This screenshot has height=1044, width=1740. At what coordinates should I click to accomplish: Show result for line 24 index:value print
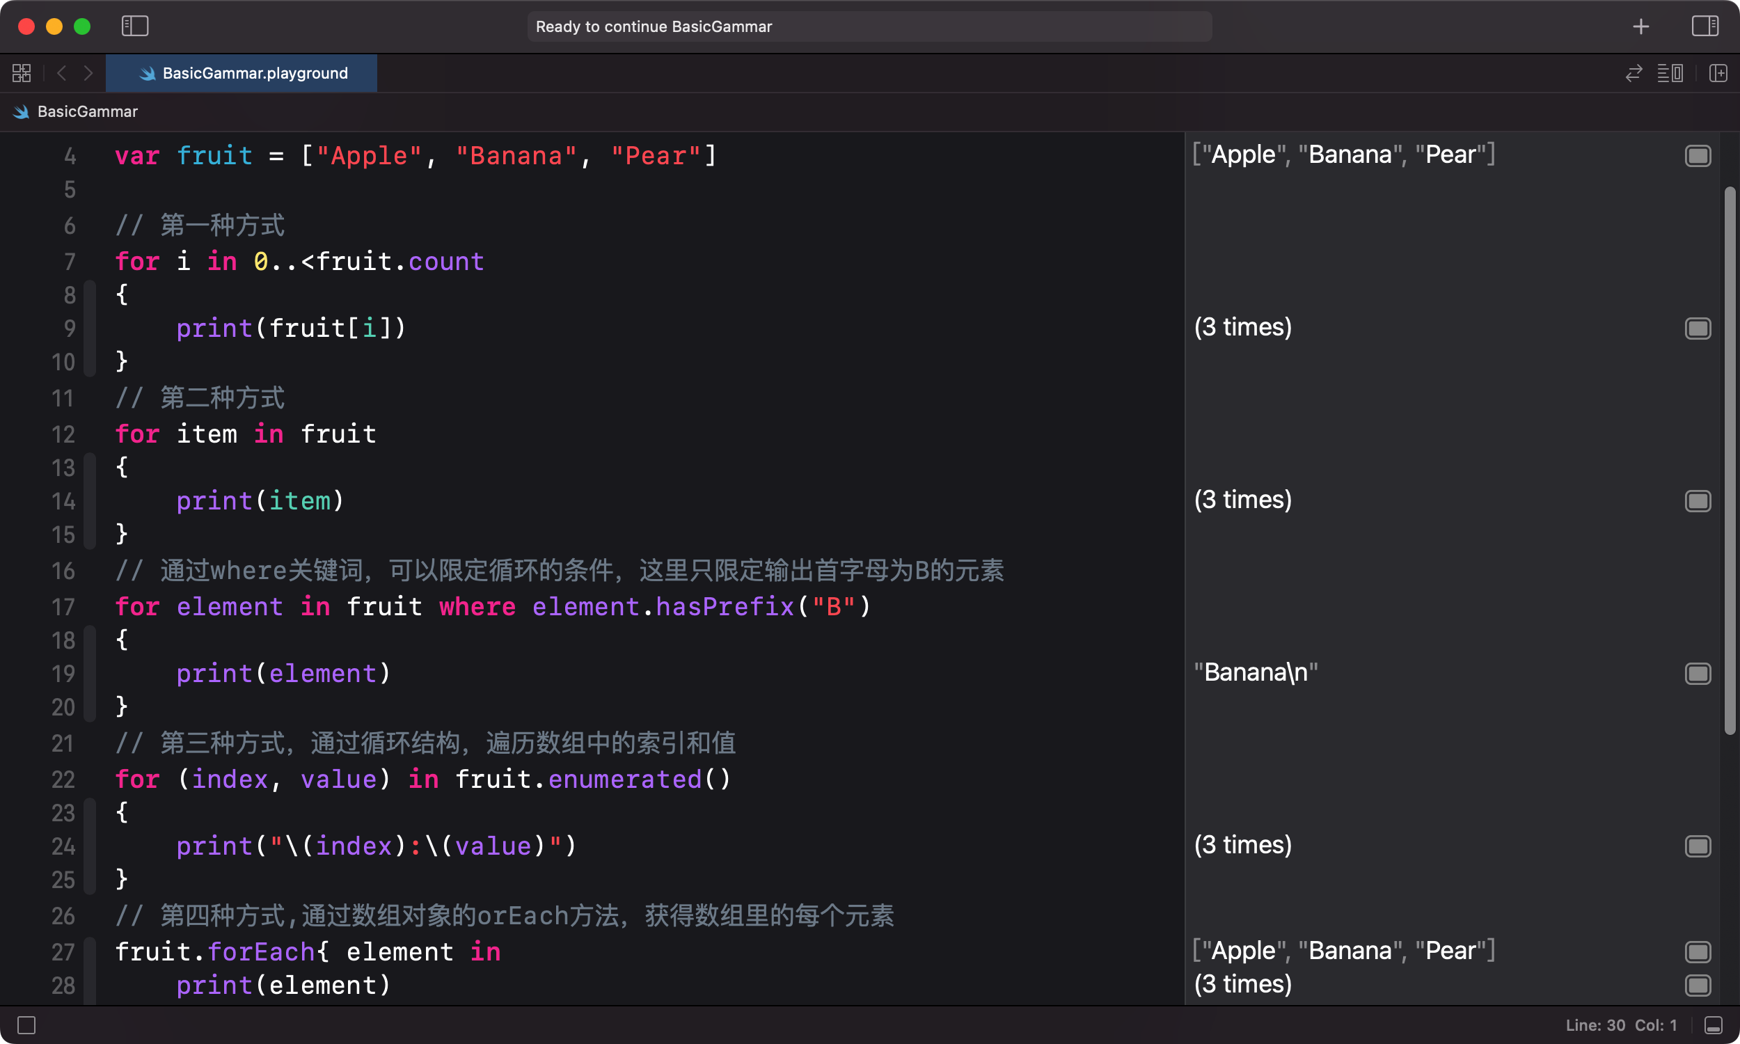tap(1698, 846)
